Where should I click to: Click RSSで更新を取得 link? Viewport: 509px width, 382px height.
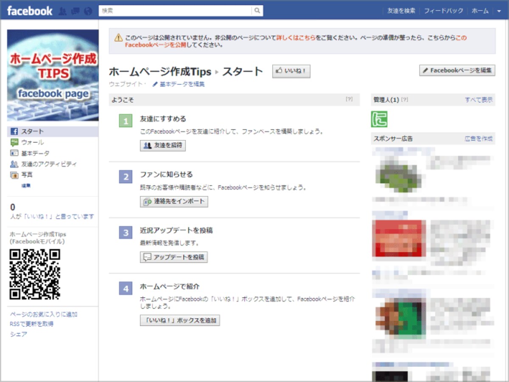[x=31, y=324]
